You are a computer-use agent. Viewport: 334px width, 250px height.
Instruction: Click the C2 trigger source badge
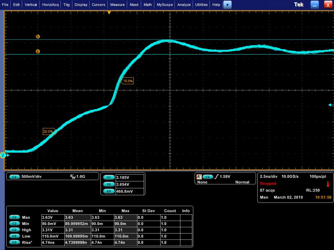[x=208, y=177]
